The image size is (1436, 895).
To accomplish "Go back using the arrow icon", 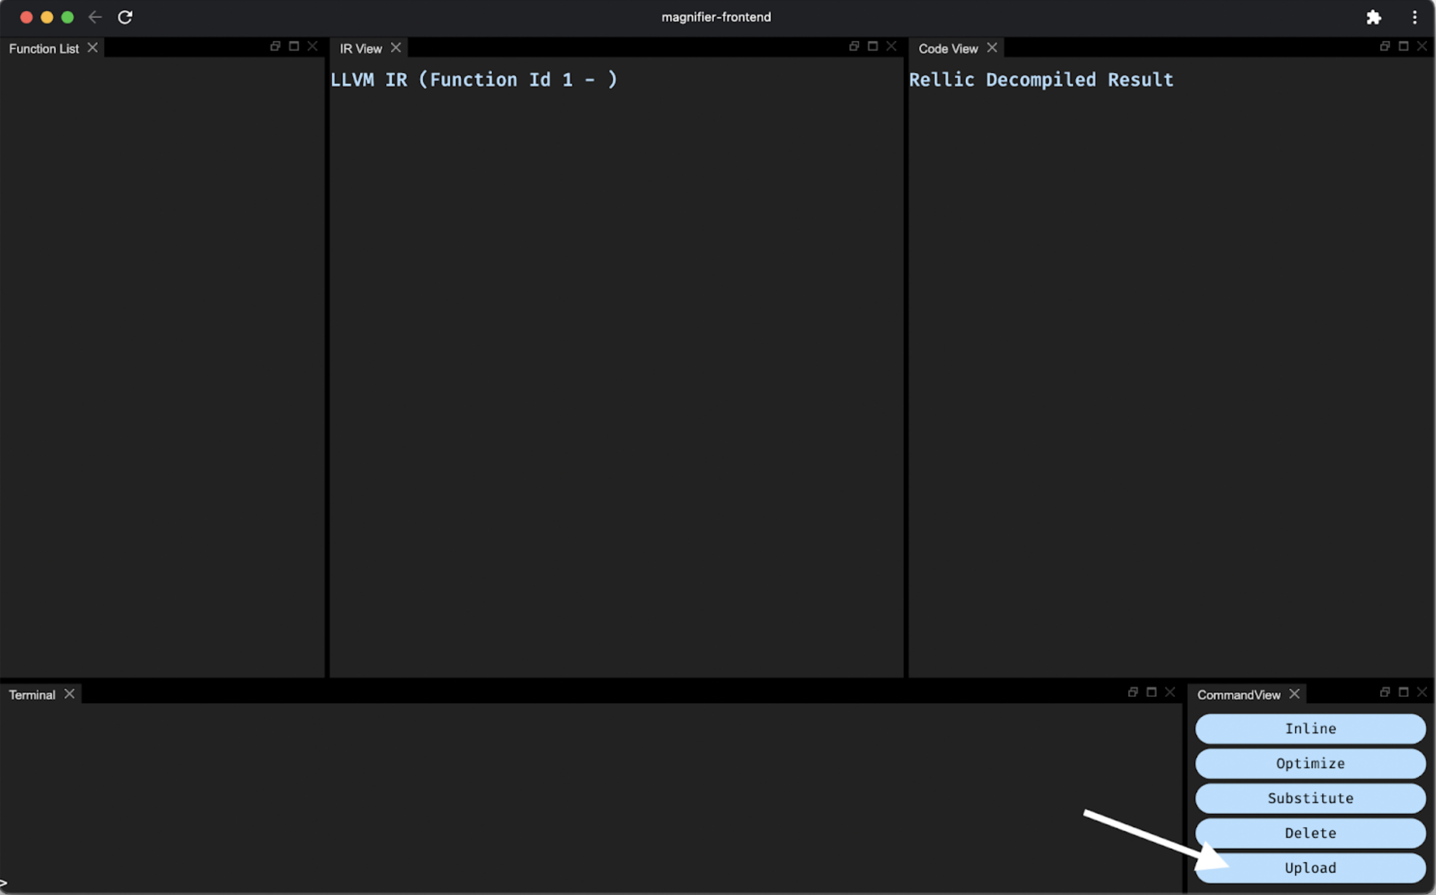I will [95, 17].
